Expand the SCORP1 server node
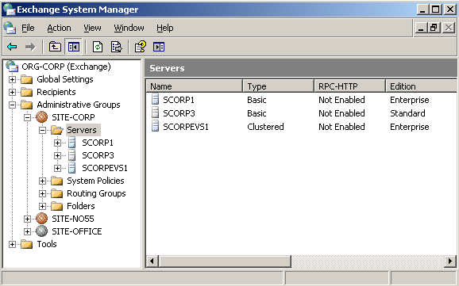This screenshot has width=459, height=286. [57, 143]
